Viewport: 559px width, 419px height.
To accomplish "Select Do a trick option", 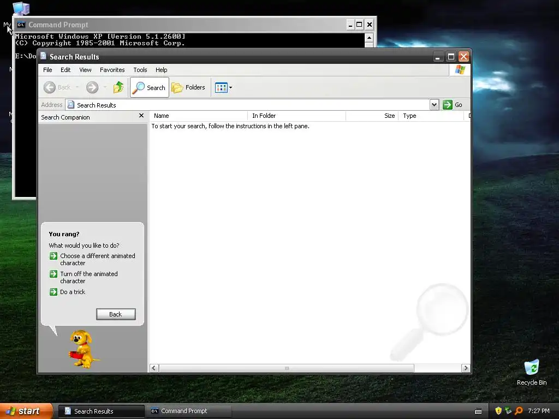I will coord(67,292).
